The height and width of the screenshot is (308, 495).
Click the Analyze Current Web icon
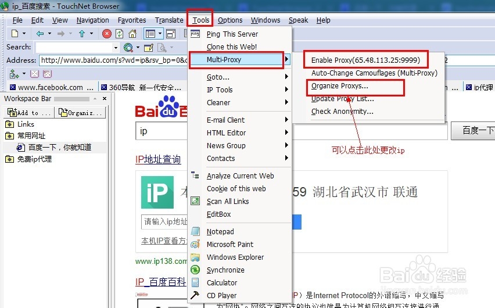tap(195, 176)
